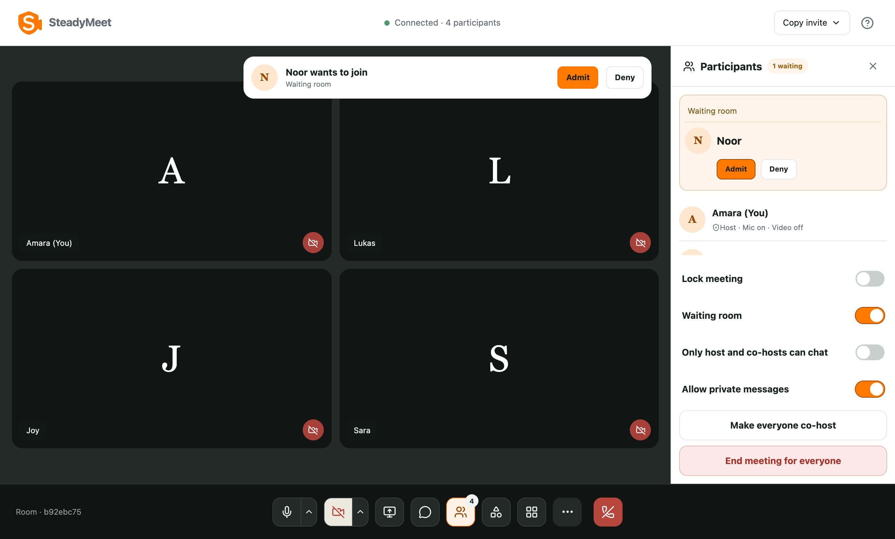Viewport: 895px width, 539px height.
Task: Deny Noor in the top notification
Action: click(625, 77)
